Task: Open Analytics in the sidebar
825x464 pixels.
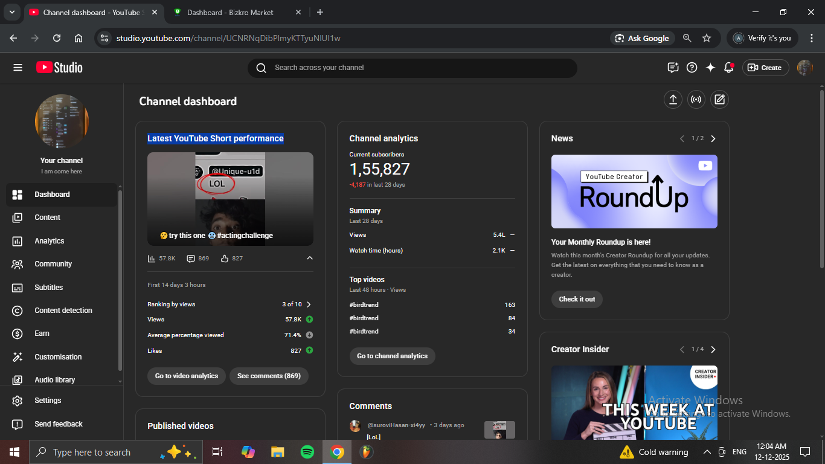Action: [50, 241]
